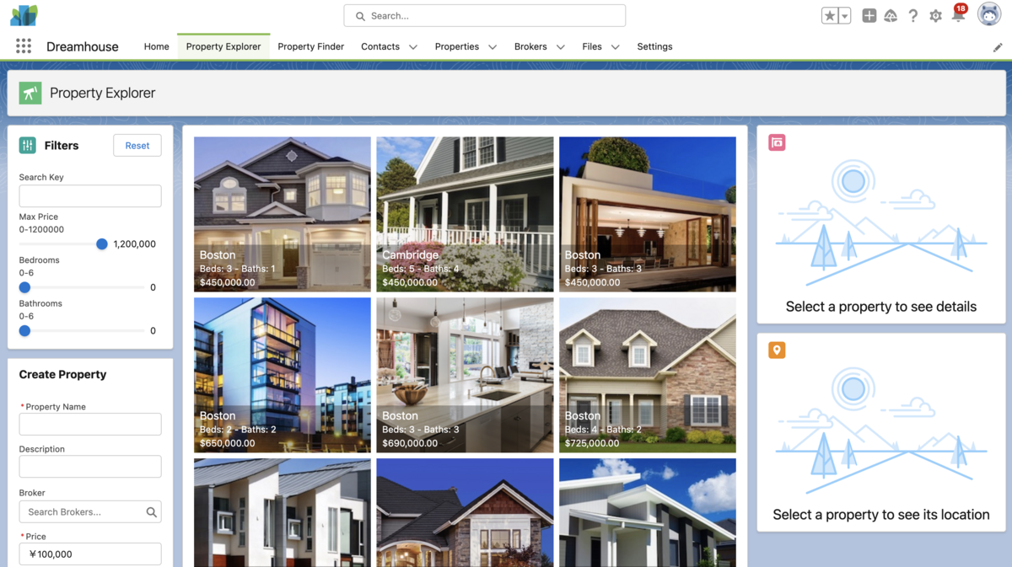Open the Files tab
This screenshot has height=567, width=1012.
pos(592,46)
